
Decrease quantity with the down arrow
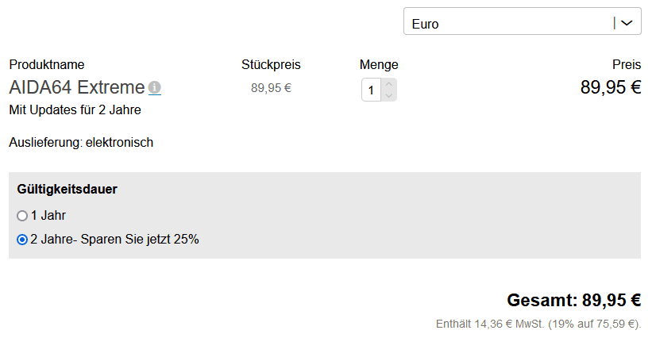[x=389, y=95]
